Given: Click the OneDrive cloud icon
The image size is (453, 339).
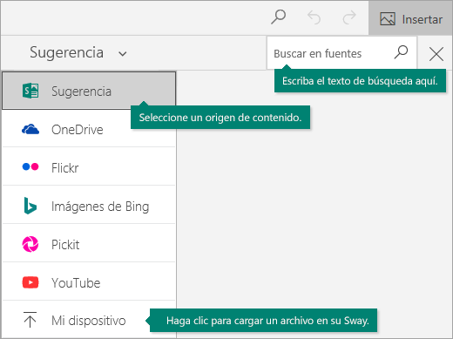Looking at the screenshot, I should click(30, 129).
